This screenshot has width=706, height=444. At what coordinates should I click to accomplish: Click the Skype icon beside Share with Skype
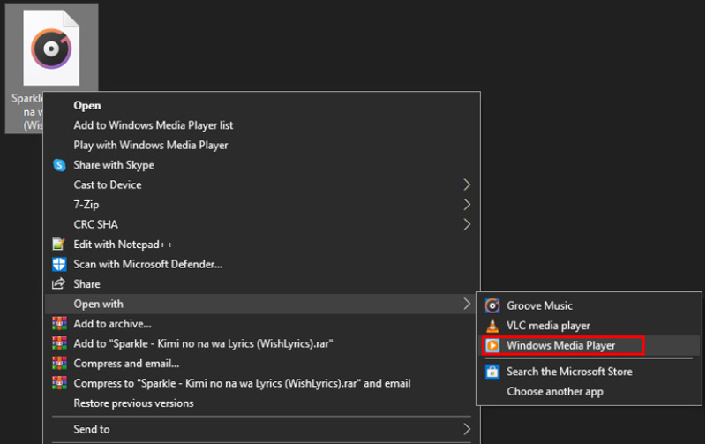click(59, 165)
